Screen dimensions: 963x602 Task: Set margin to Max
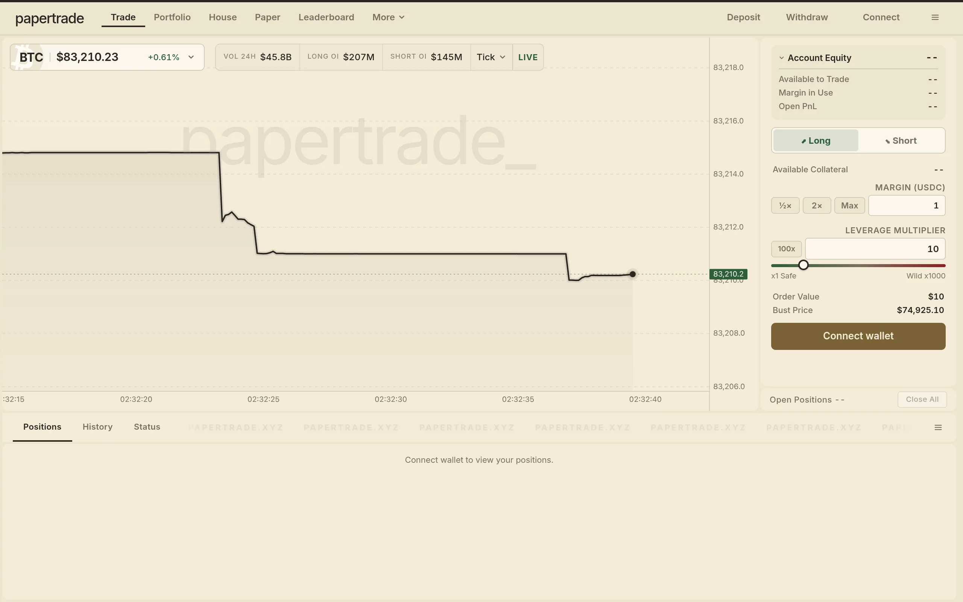coord(849,205)
